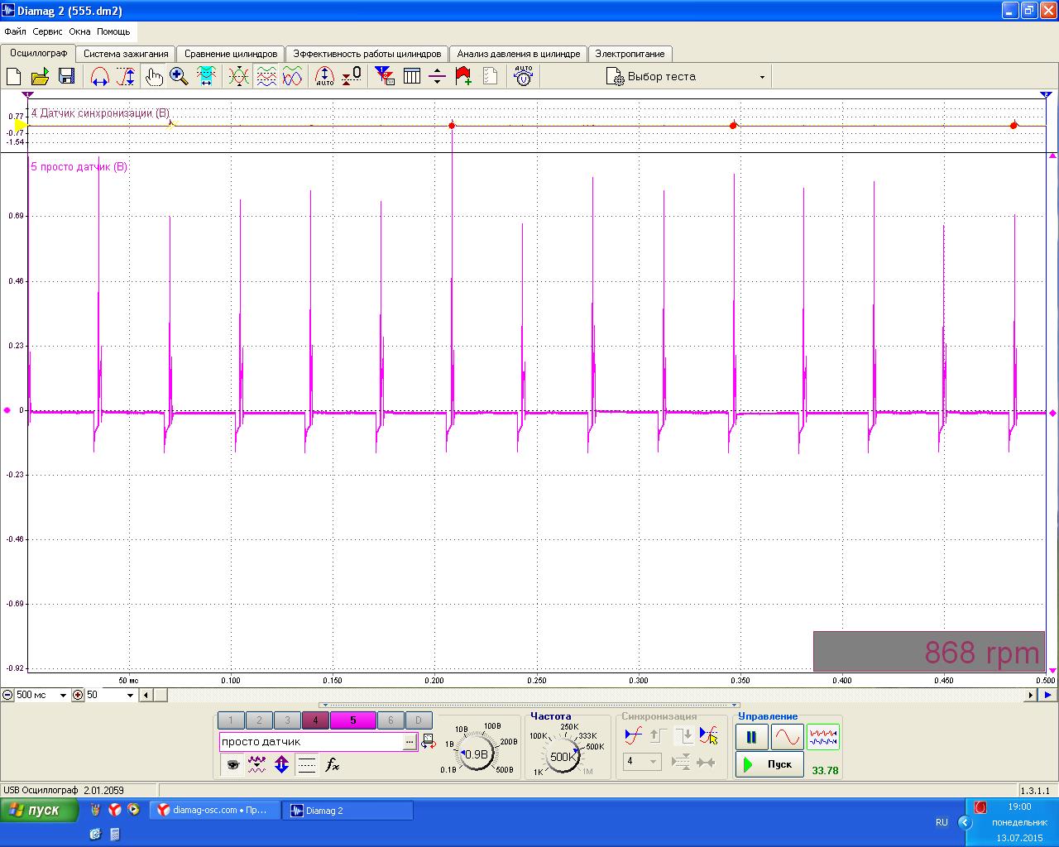Click the 0.9В voltage range knob
Image resolution: width=1059 pixels, height=847 pixels.
click(477, 754)
